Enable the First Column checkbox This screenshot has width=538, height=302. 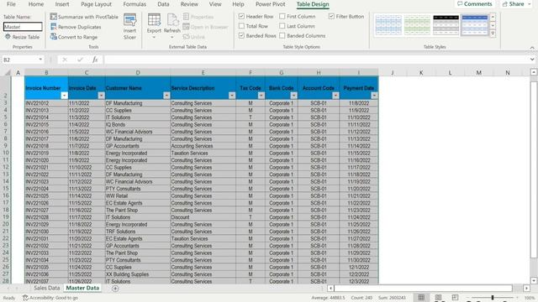pyautogui.click(x=282, y=17)
